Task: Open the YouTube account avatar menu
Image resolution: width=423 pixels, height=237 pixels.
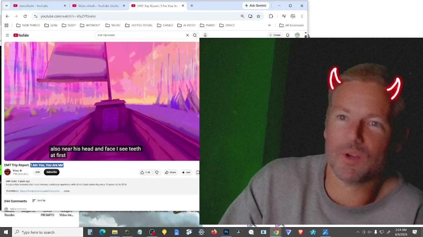Action: click(297, 35)
